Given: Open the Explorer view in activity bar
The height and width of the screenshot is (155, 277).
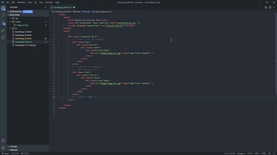Looking at the screenshot, I should (x=3, y=8).
